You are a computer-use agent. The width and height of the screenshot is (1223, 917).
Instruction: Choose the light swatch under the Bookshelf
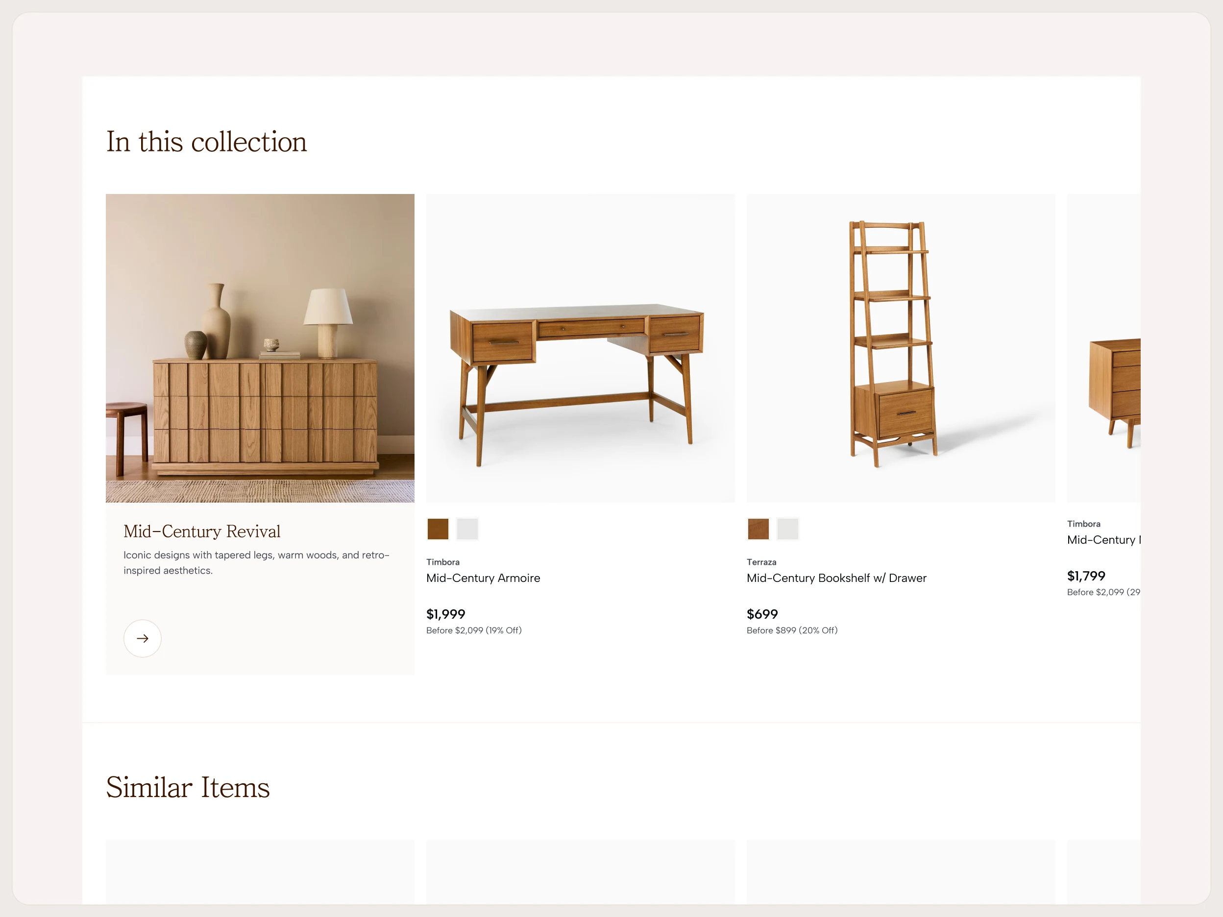click(x=788, y=529)
